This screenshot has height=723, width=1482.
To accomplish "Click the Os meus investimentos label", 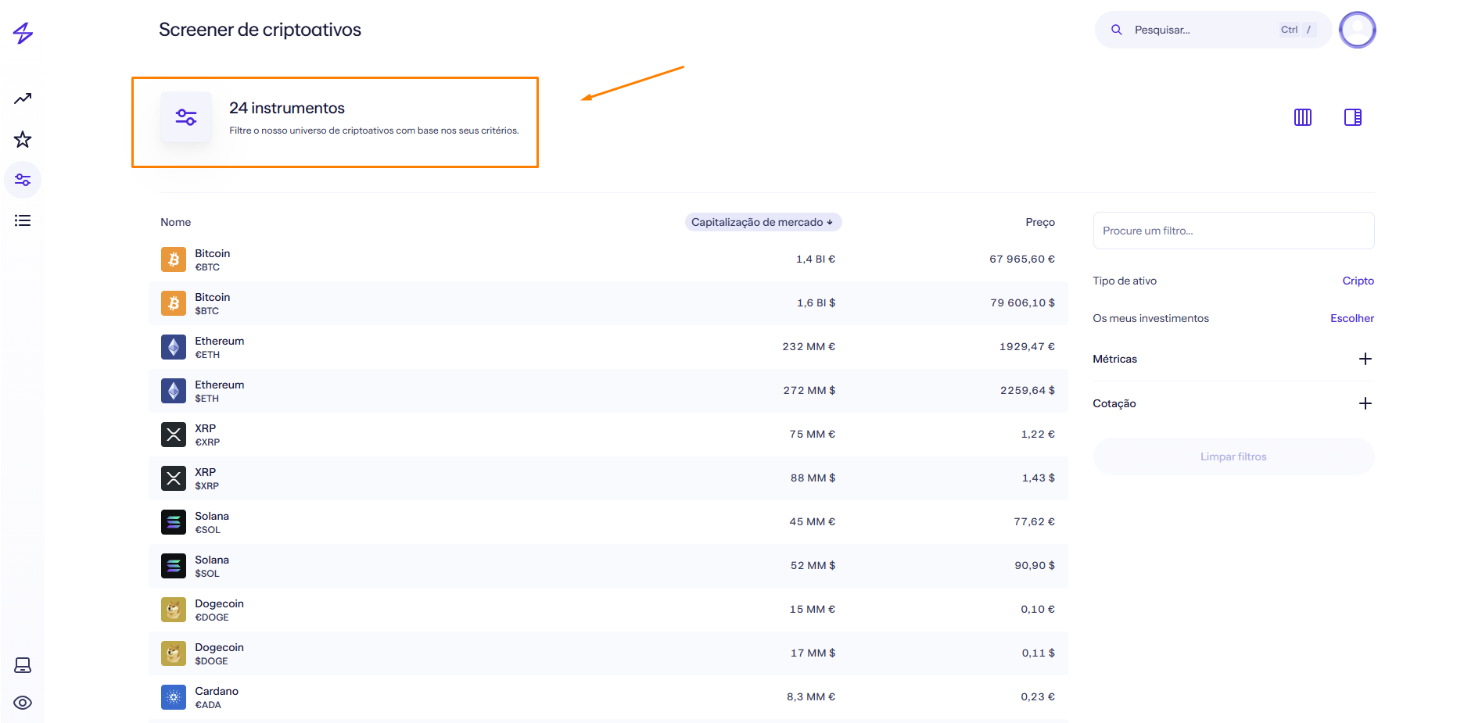I will click(1150, 318).
